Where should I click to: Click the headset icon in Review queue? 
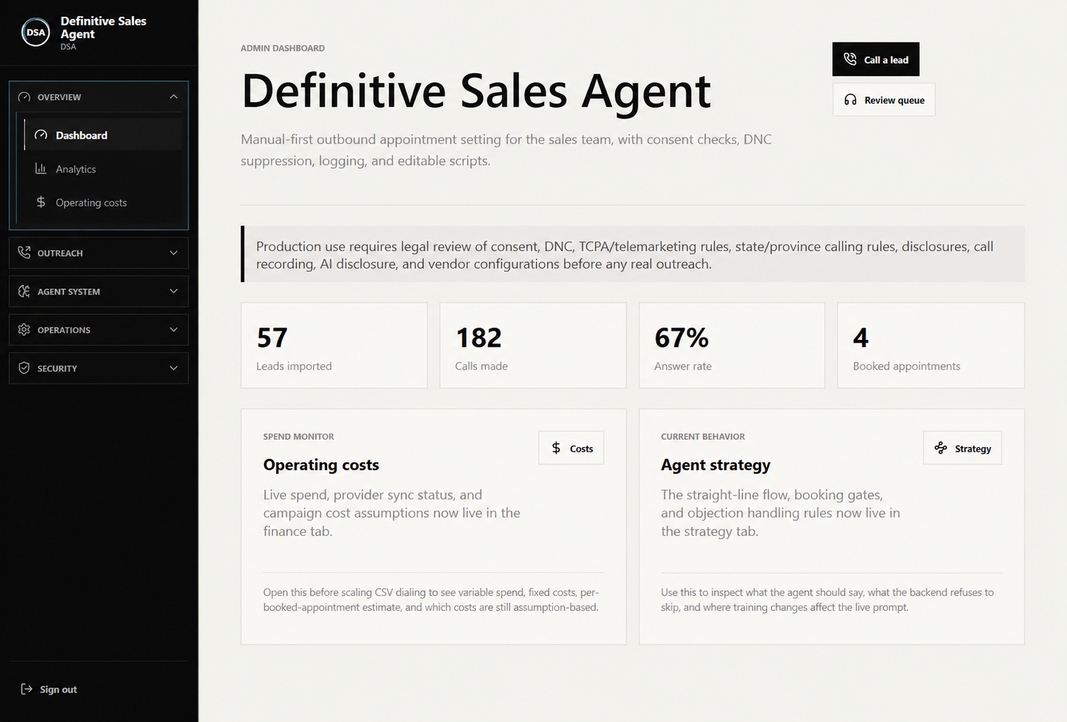click(x=851, y=100)
